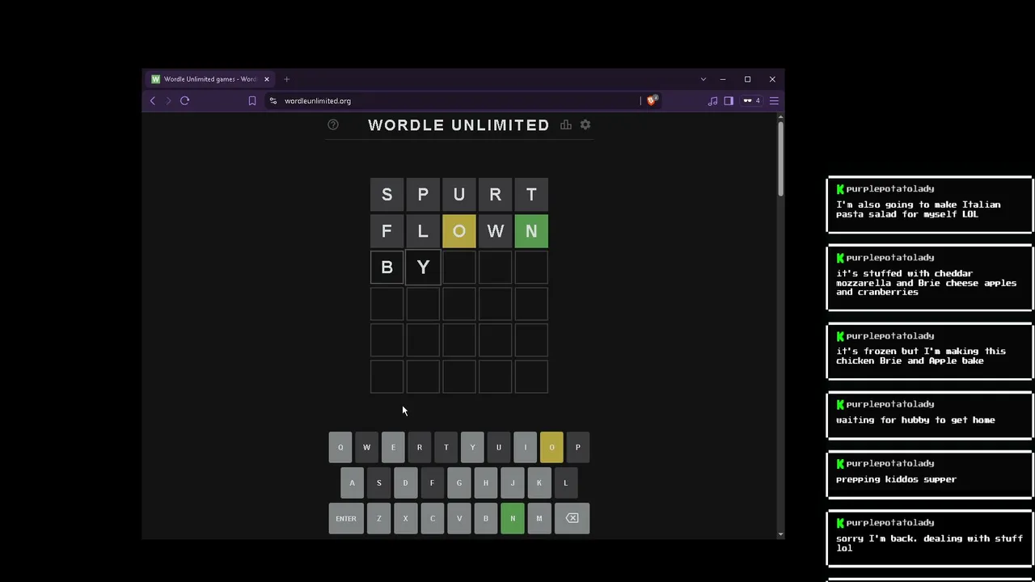The width and height of the screenshot is (1035, 582).
Task: Click the site information icon in the address bar
Action: (x=273, y=101)
